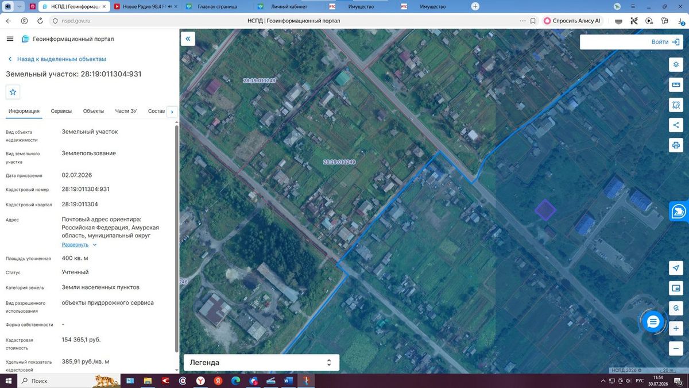Open the Легенда legend dropdown
Viewport: 689px width, 388px height.
261,363
